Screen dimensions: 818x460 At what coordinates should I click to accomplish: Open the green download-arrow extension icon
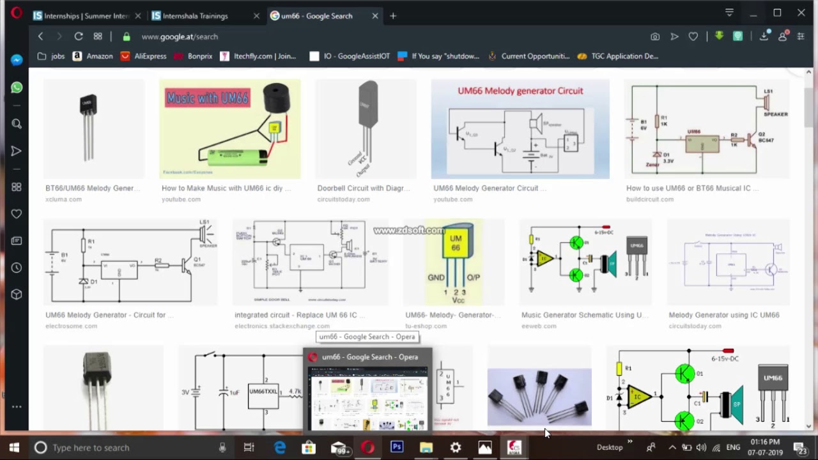(x=719, y=36)
